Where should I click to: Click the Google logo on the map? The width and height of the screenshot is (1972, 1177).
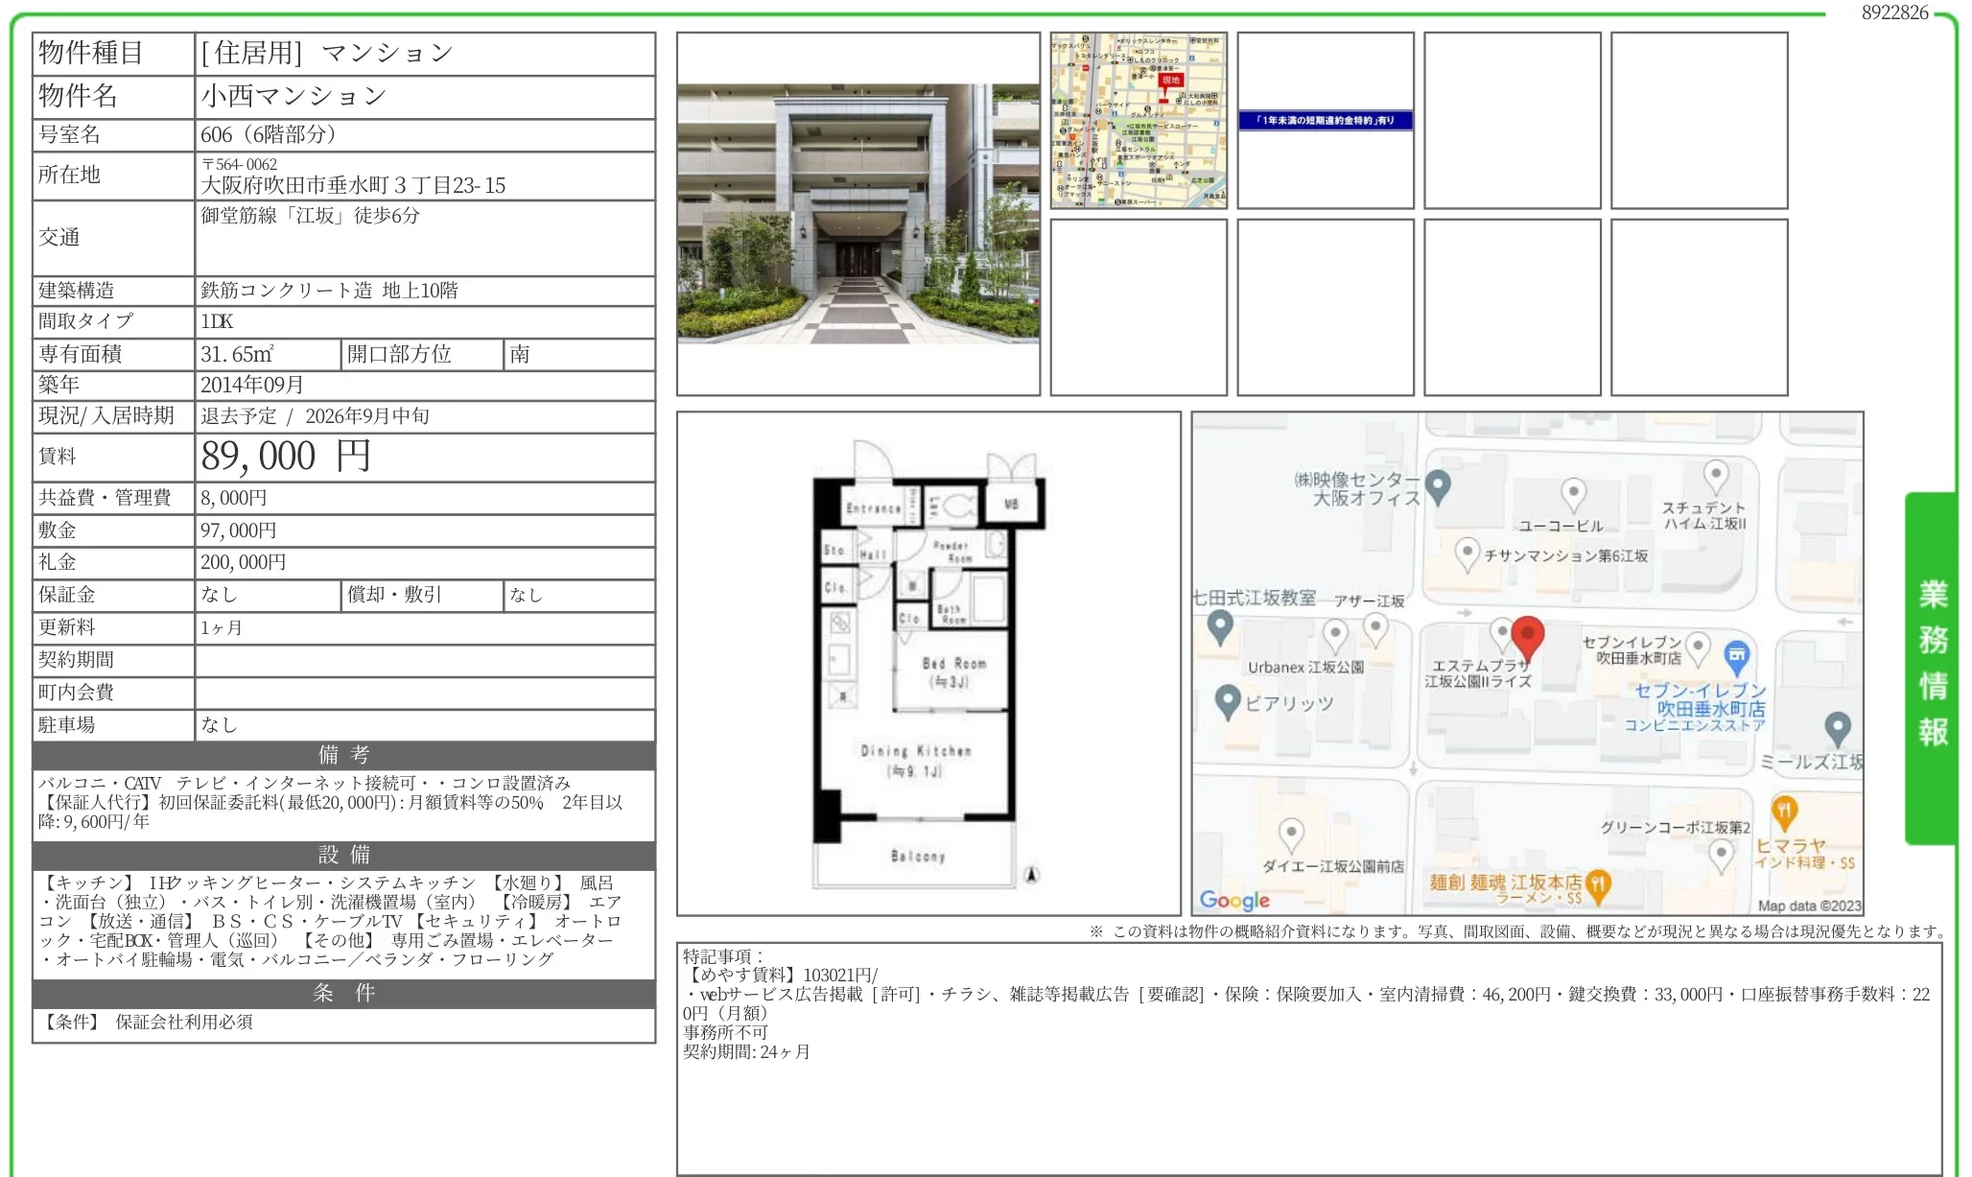[1234, 900]
